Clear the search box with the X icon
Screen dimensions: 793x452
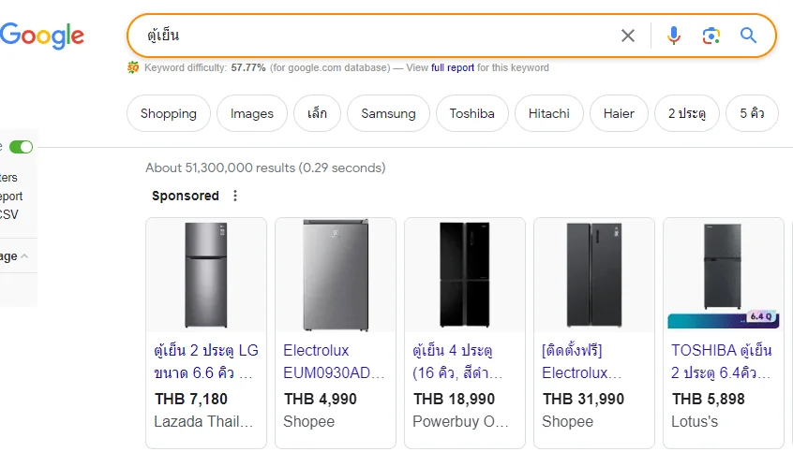628,36
